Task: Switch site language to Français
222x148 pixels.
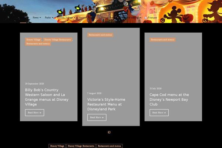Action: [x=151, y=17]
